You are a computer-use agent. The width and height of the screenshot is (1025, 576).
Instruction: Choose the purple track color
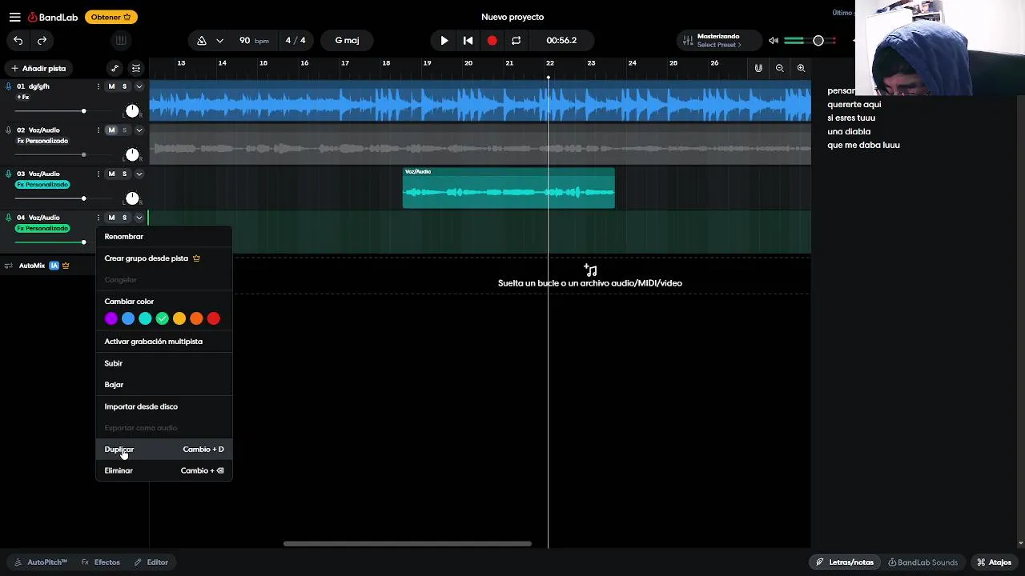[x=111, y=318]
